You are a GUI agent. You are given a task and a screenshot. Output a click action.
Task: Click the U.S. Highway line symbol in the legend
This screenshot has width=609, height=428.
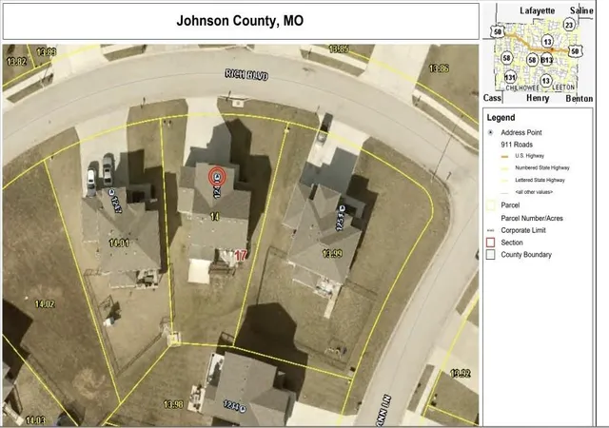pyautogui.click(x=504, y=157)
